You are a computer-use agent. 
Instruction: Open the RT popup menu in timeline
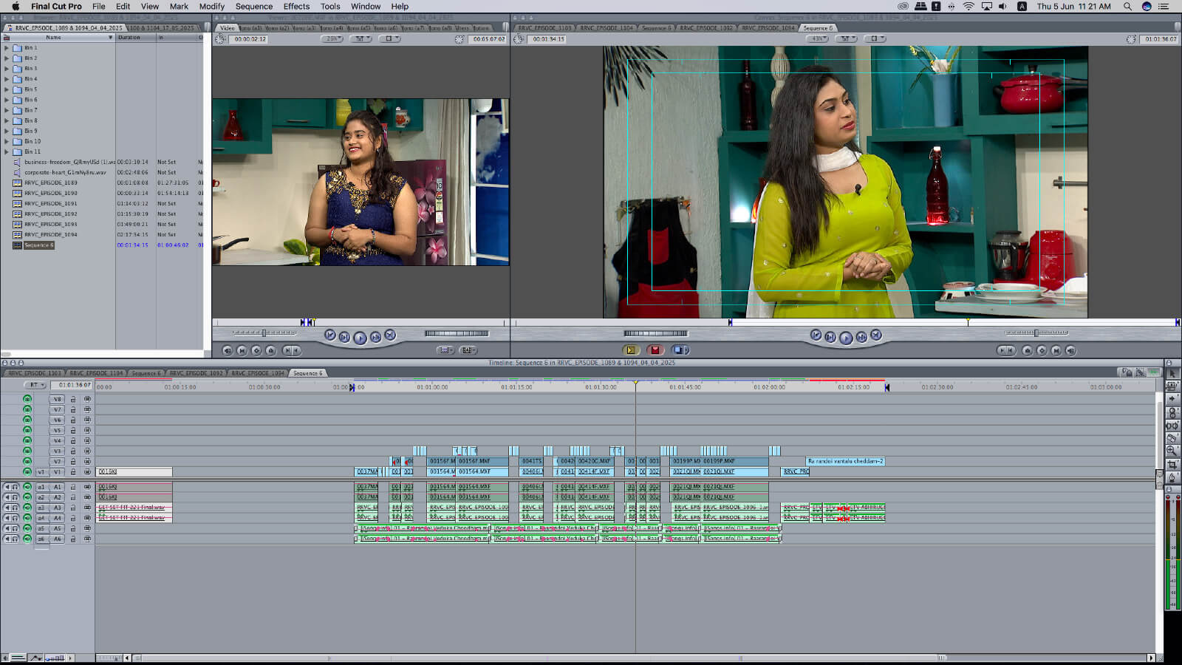pyautogui.click(x=35, y=385)
